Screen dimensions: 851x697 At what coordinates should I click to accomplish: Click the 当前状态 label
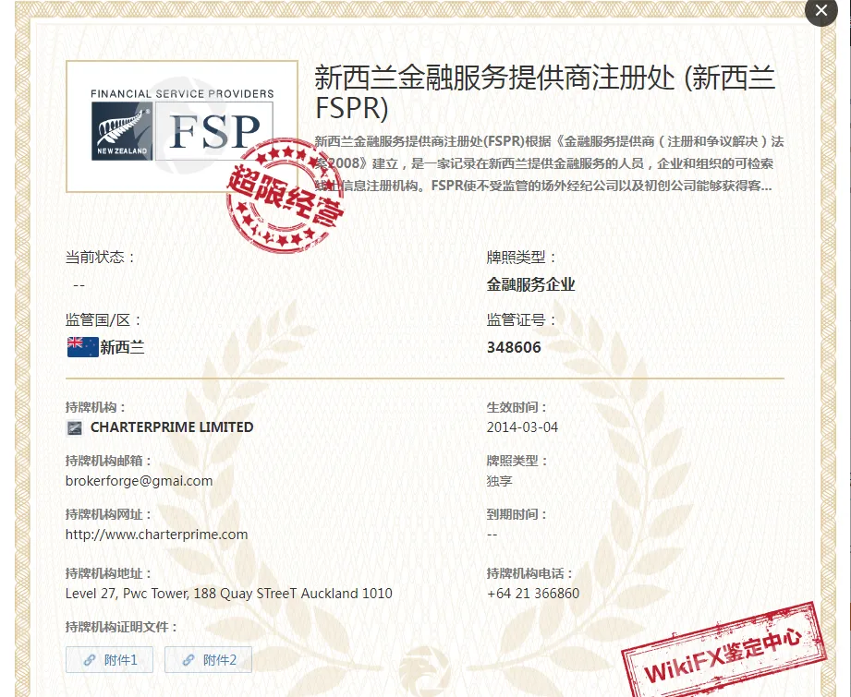pyautogui.click(x=100, y=257)
